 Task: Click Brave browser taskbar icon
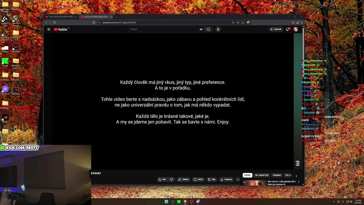(x=185, y=202)
